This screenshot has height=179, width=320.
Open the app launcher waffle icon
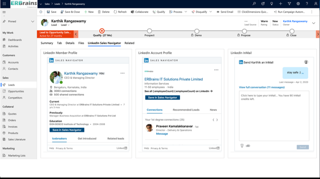4,4
